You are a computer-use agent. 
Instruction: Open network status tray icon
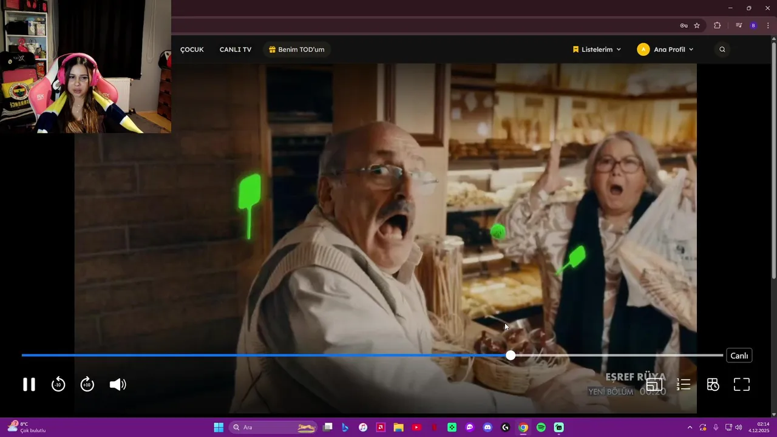pos(728,427)
